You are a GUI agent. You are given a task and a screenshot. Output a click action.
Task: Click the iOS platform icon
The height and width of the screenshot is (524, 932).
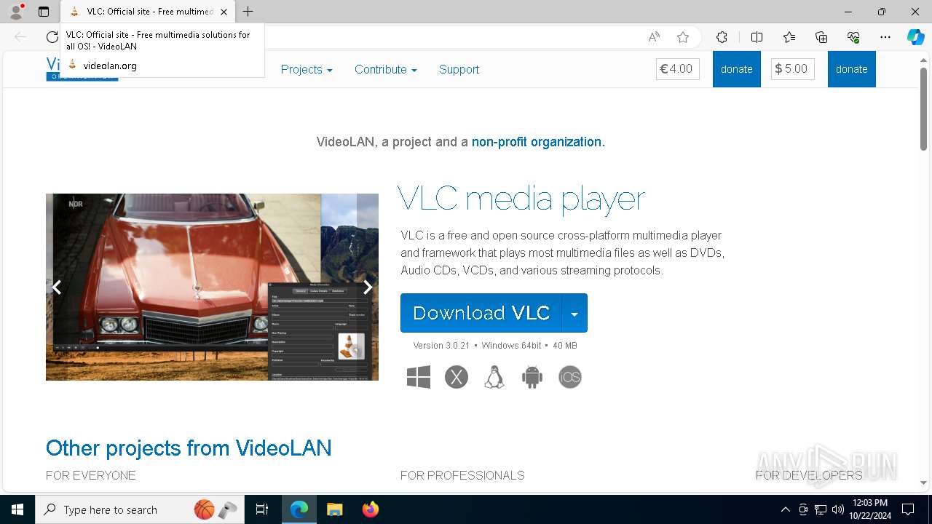pos(570,377)
